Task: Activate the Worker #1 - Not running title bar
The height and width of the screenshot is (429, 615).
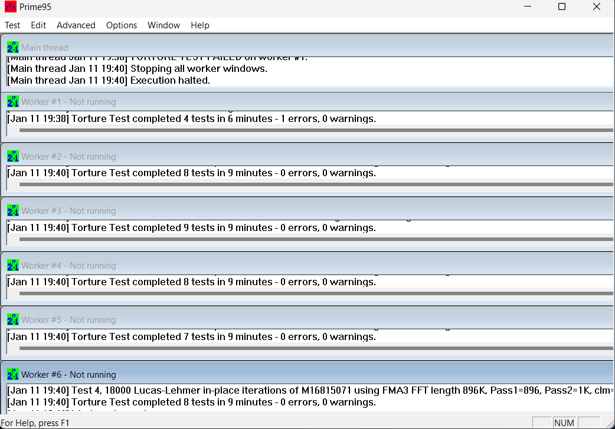Action: click(x=308, y=101)
